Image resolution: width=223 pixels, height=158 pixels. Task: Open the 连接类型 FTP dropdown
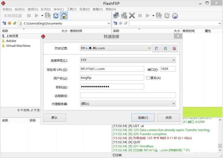pos(128,60)
